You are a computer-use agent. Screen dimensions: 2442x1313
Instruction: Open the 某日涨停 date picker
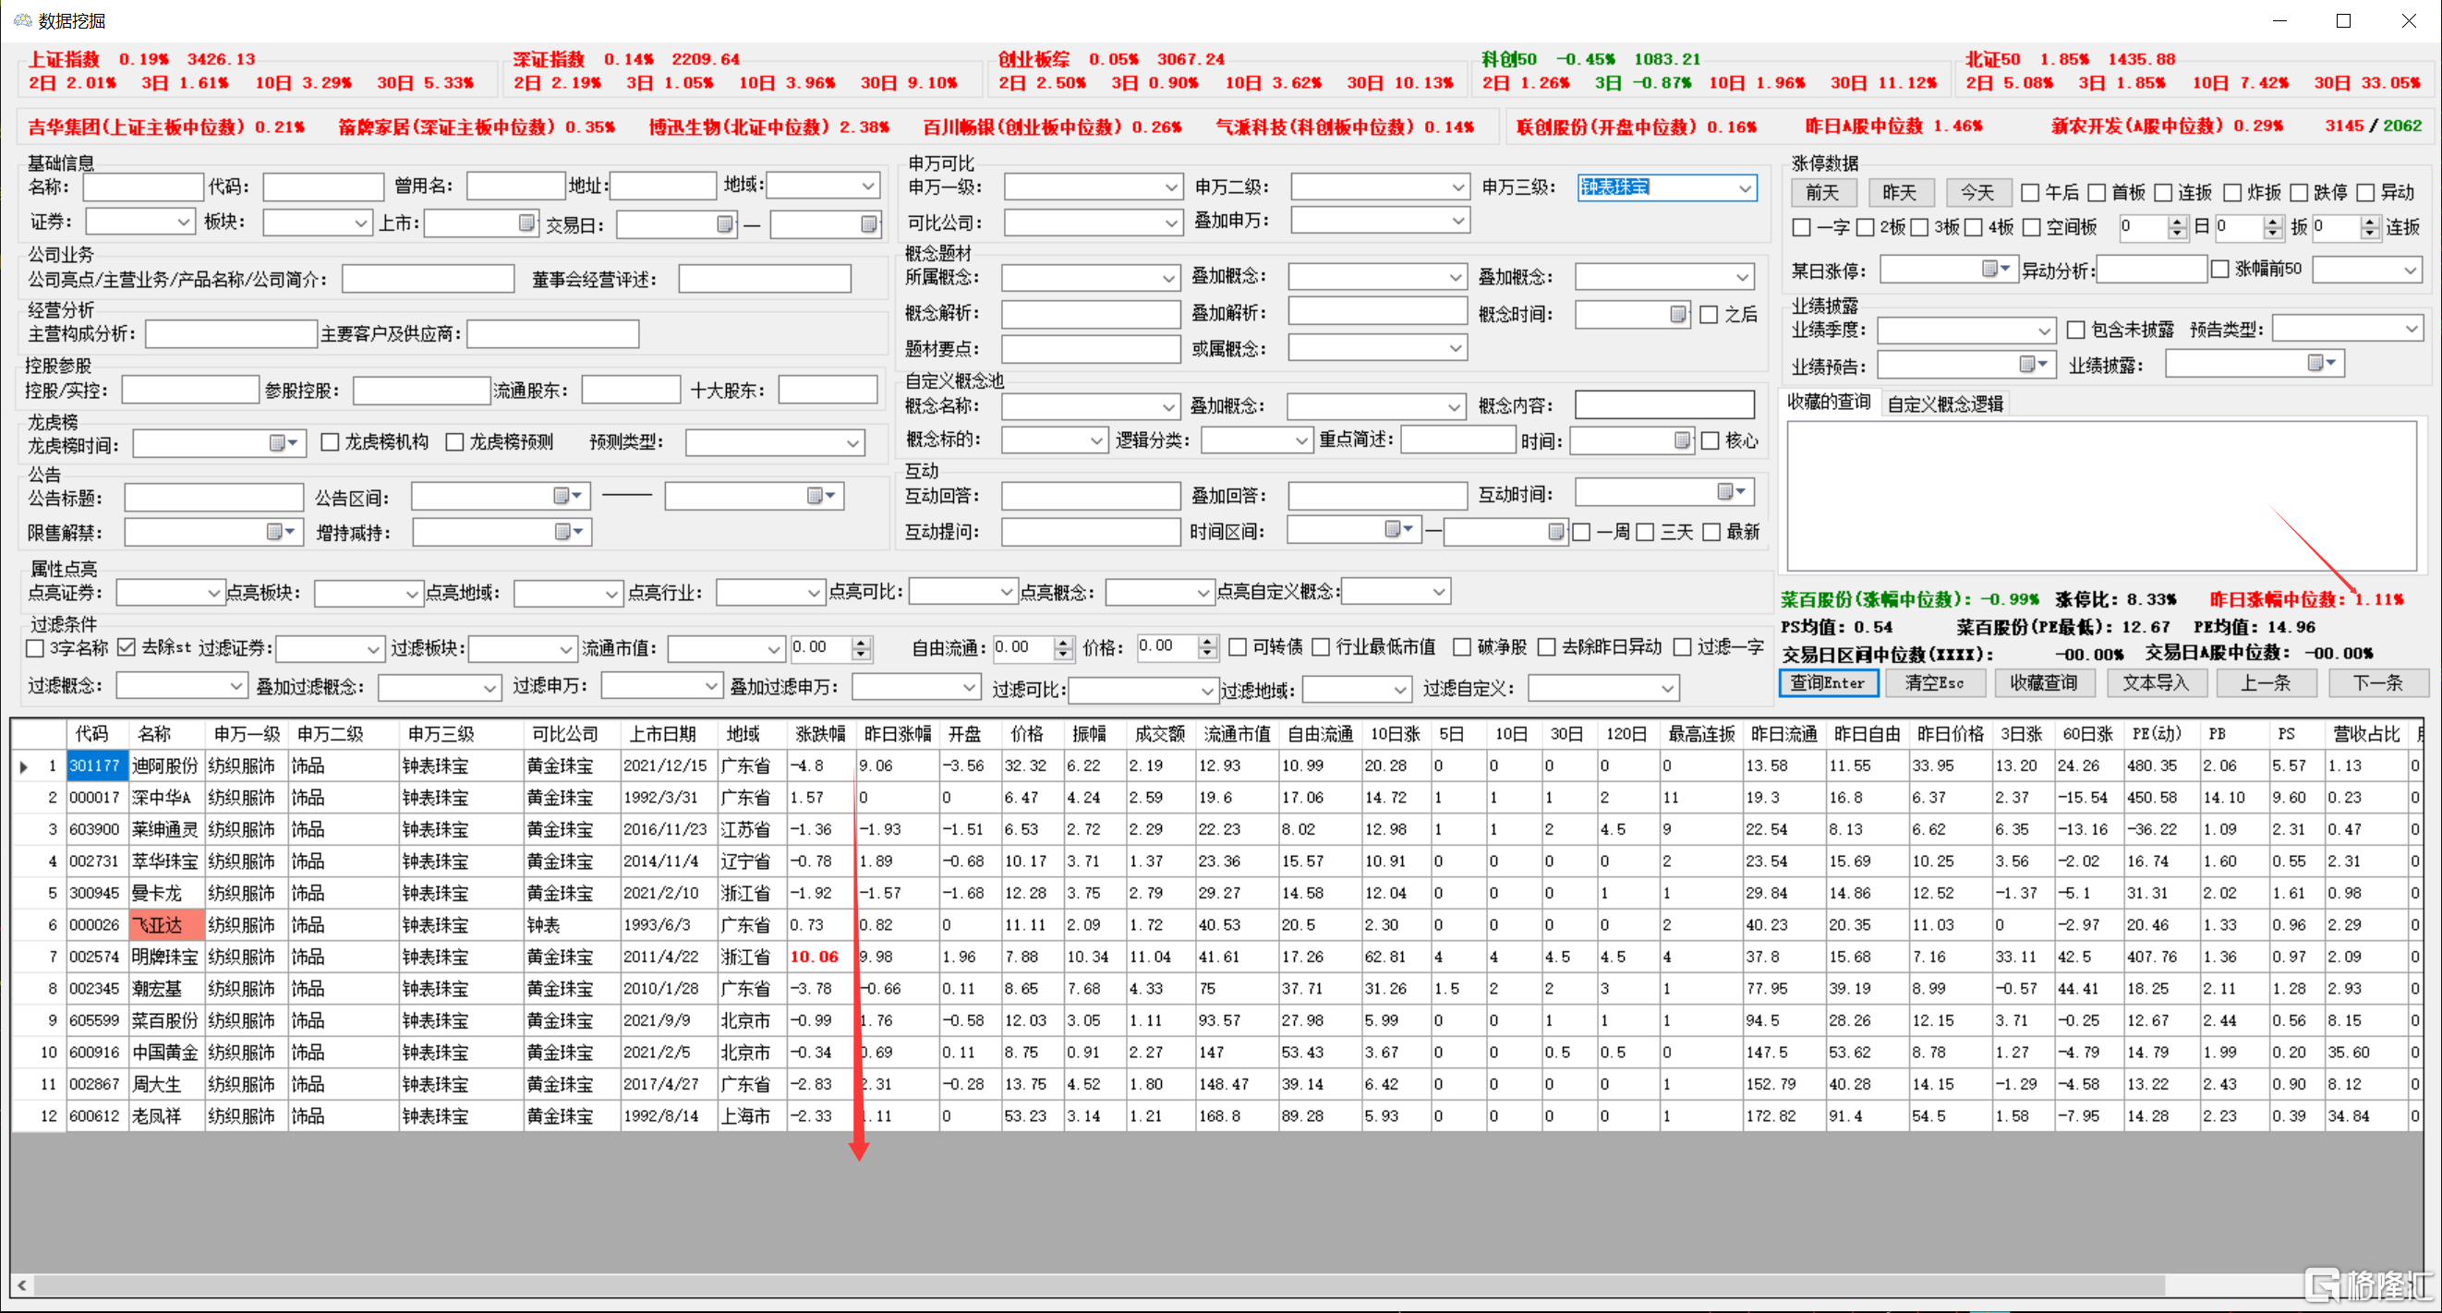pos(1997,269)
